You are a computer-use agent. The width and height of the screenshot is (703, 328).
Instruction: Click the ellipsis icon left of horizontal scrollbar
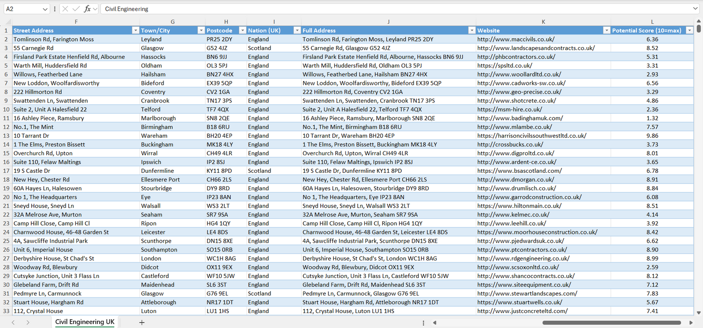(x=423, y=322)
